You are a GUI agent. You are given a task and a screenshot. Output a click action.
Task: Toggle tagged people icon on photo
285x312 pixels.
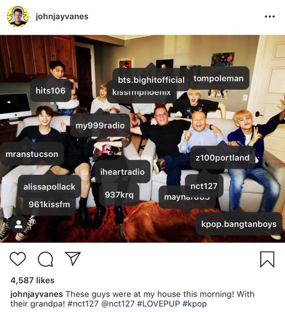pyautogui.click(x=18, y=224)
